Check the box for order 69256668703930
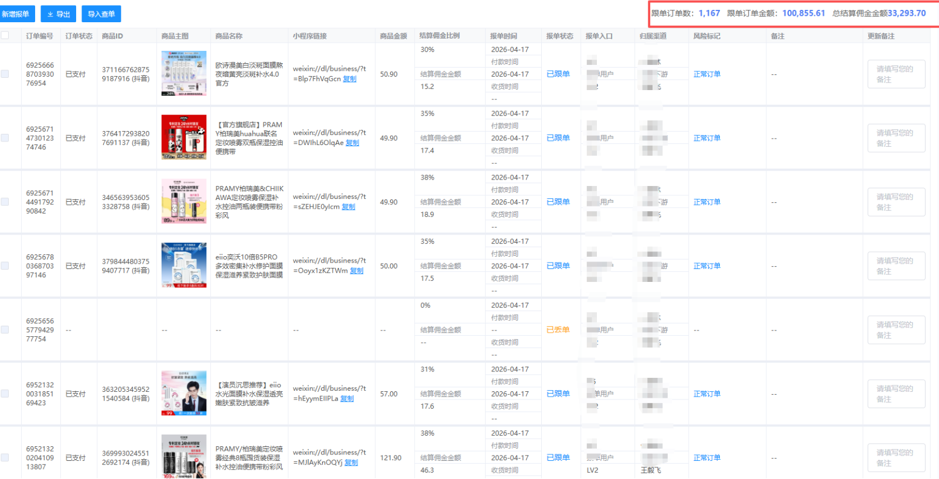Image resolution: width=939 pixels, height=479 pixels. tap(5, 74)
